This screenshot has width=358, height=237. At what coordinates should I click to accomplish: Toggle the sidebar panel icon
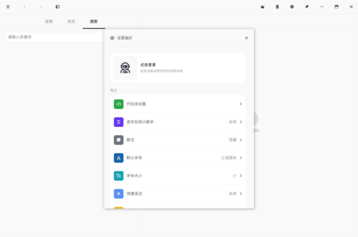coord(57,7)
